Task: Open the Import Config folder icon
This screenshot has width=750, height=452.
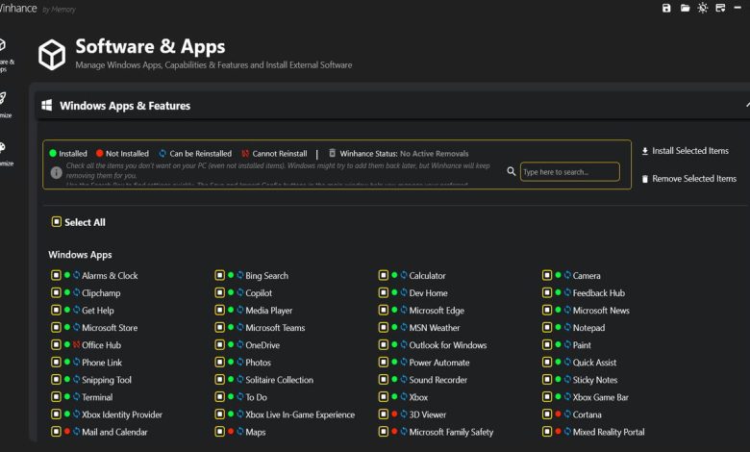Action: point(685,8)
